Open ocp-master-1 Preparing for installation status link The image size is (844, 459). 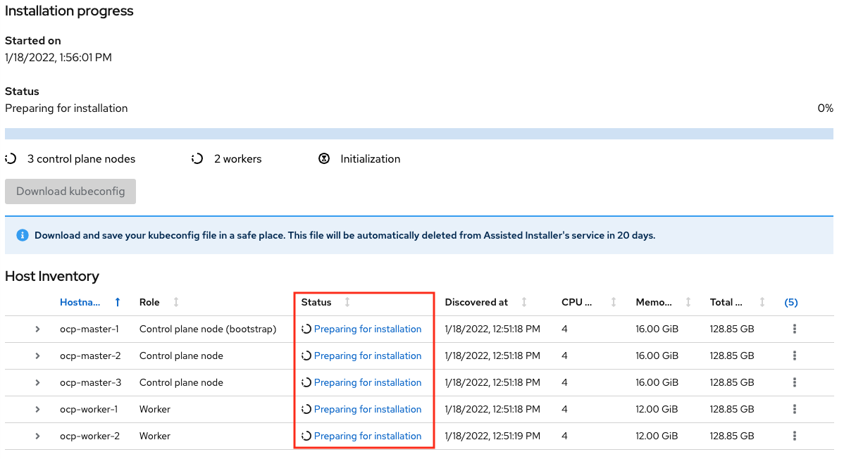point(367,329)
